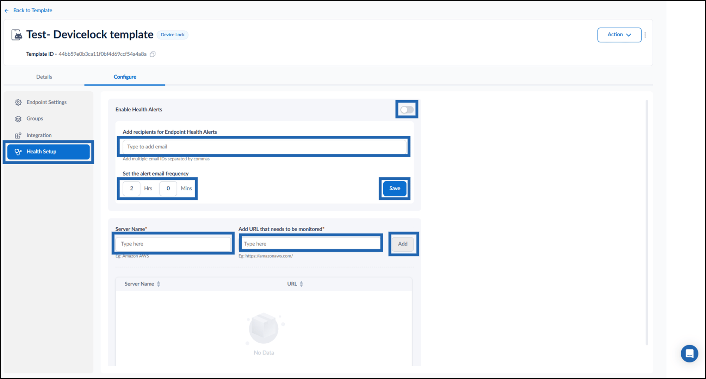
Task: Sort the table by URL column
Action: pyautogui.click(x=301, y=284)
